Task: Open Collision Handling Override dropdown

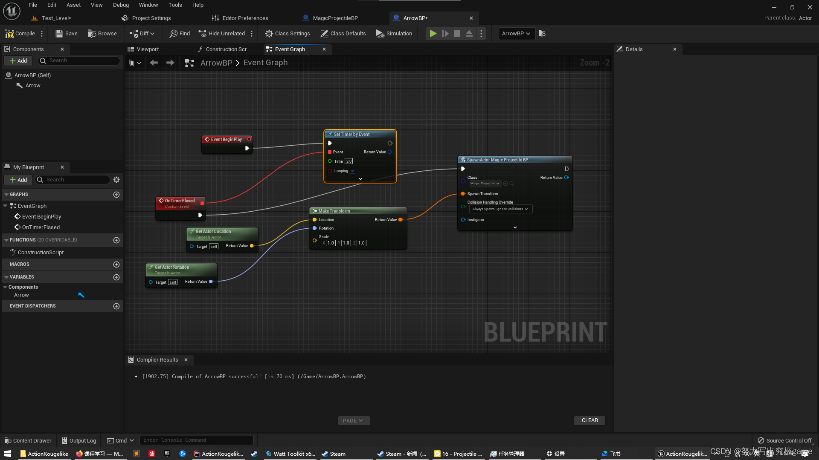Action: [x=500, y=209]
